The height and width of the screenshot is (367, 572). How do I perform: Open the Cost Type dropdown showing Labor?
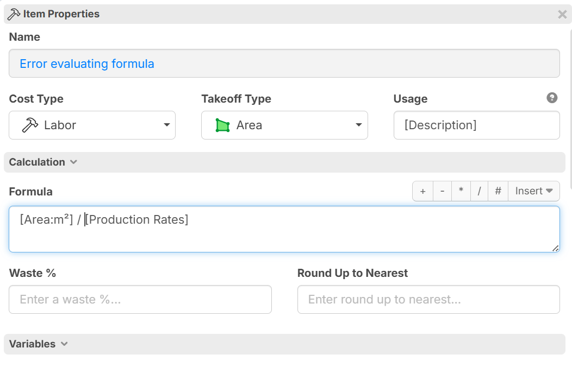click(x=92, y=125)
